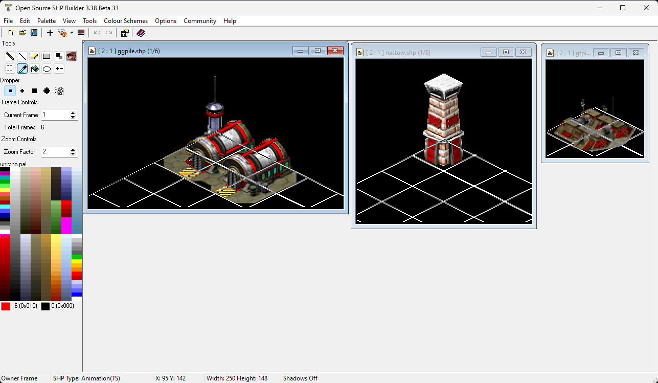
Task: Click 'Owner Frame' in status bar
Action: [x=19, y=378]
